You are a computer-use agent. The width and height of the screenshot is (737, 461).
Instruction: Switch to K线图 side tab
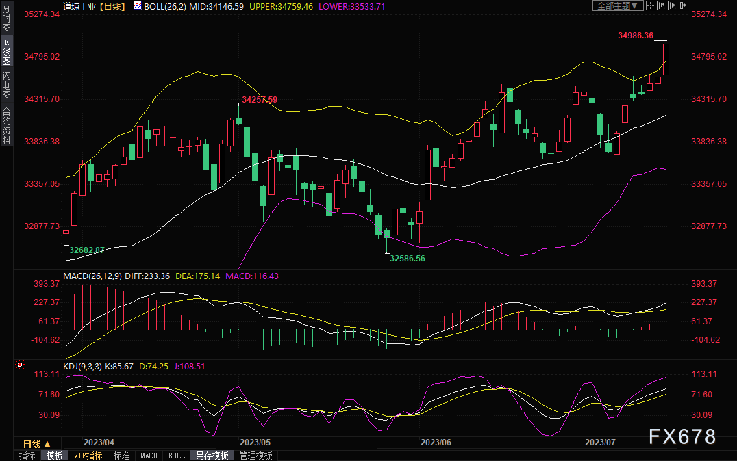[x=7, y=52]
